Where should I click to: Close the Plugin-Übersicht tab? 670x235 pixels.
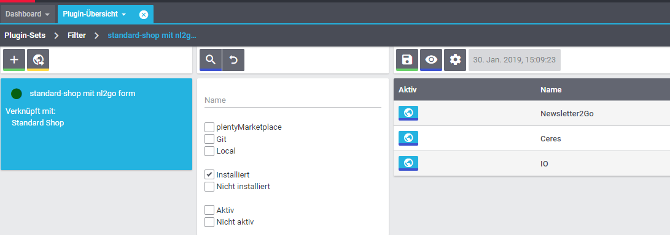click(x=144, y=15)
